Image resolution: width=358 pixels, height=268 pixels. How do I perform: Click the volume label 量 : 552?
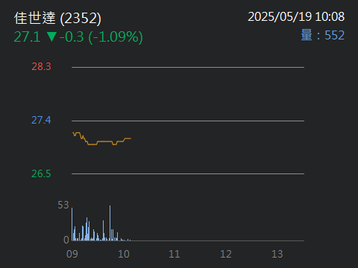[323, 35]
